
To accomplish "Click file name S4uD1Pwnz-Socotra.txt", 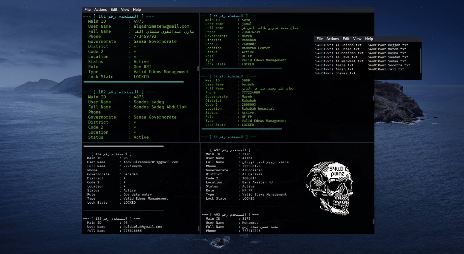I will [x=389, y=65].
